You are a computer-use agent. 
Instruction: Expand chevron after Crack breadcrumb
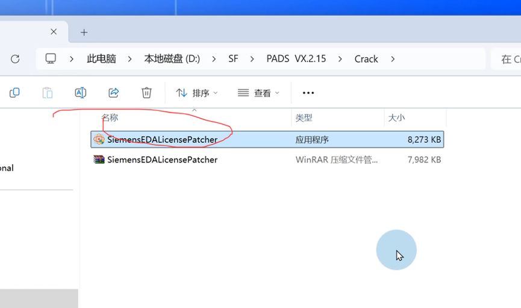pyautogui.click(x=393, y=59)
